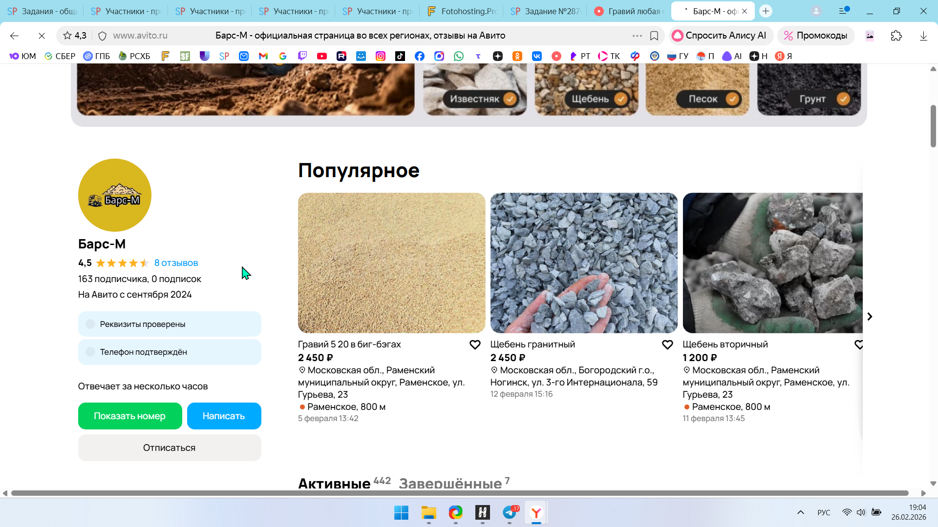Open Telegram from the taskbar
The image size is (938, 527).
pyautogui.click(x=510, y=513)
